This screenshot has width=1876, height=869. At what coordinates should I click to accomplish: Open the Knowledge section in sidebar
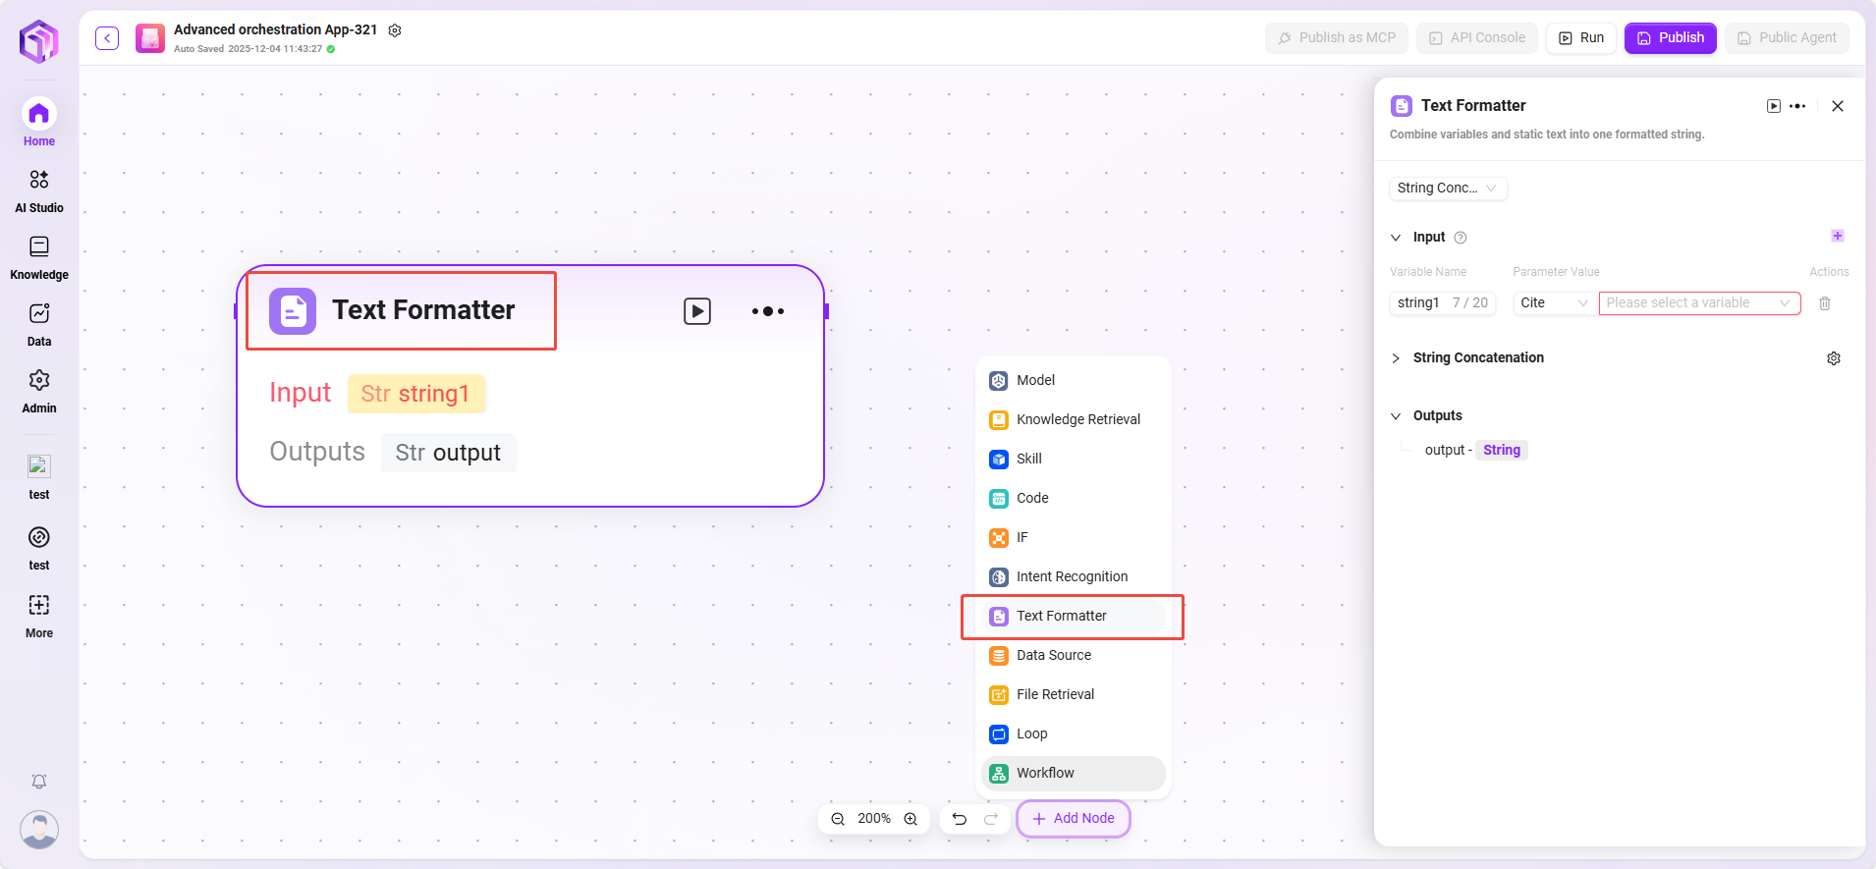click(39, 257)
